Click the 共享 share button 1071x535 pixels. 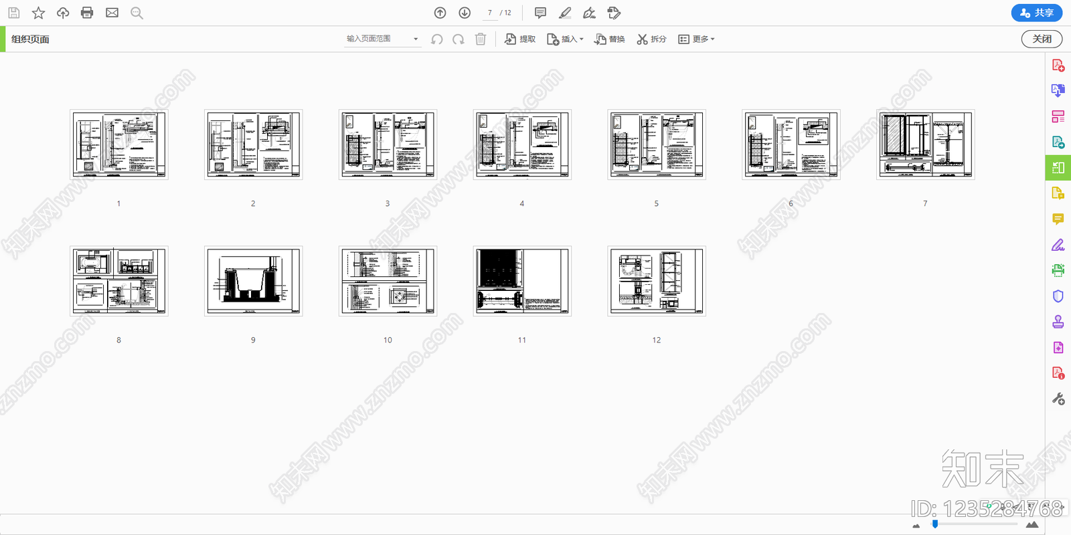click(1036, 13)
